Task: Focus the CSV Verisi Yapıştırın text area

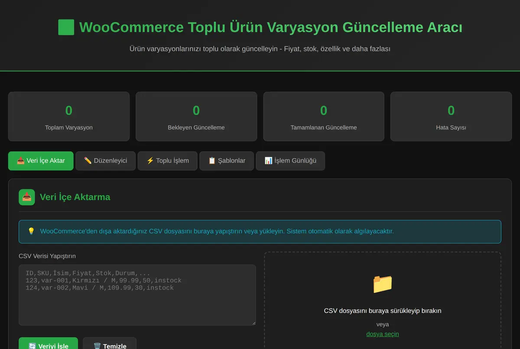Action: [x=137, y=295]
